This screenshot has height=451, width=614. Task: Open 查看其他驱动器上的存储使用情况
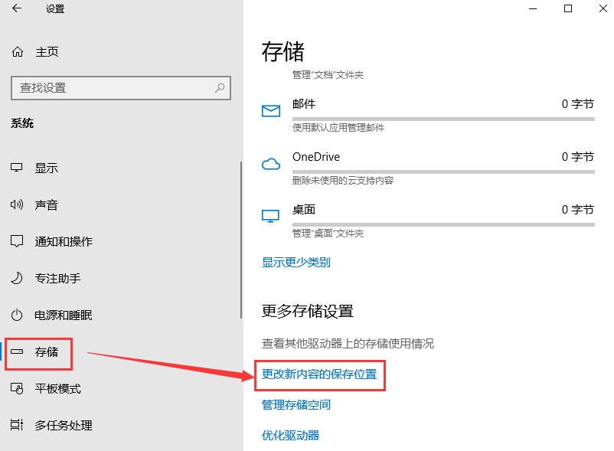click(x=348, y=344)
